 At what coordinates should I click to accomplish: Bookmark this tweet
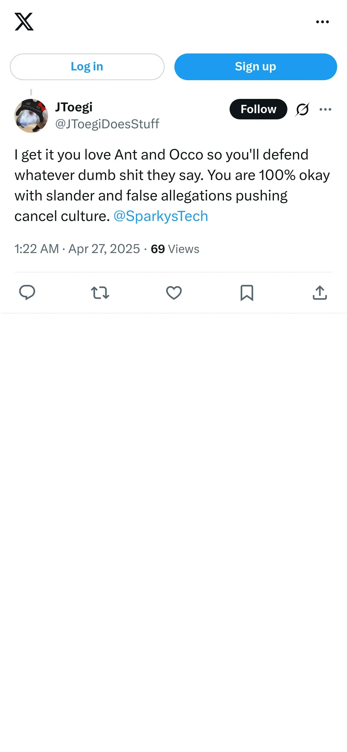pos(247,293)
